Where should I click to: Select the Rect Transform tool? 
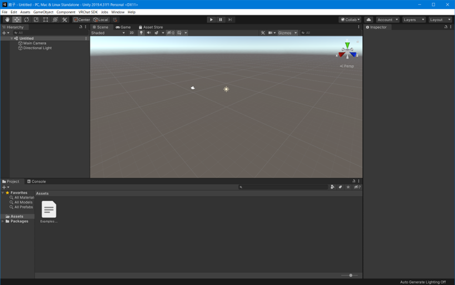click(x=46, y=19)
